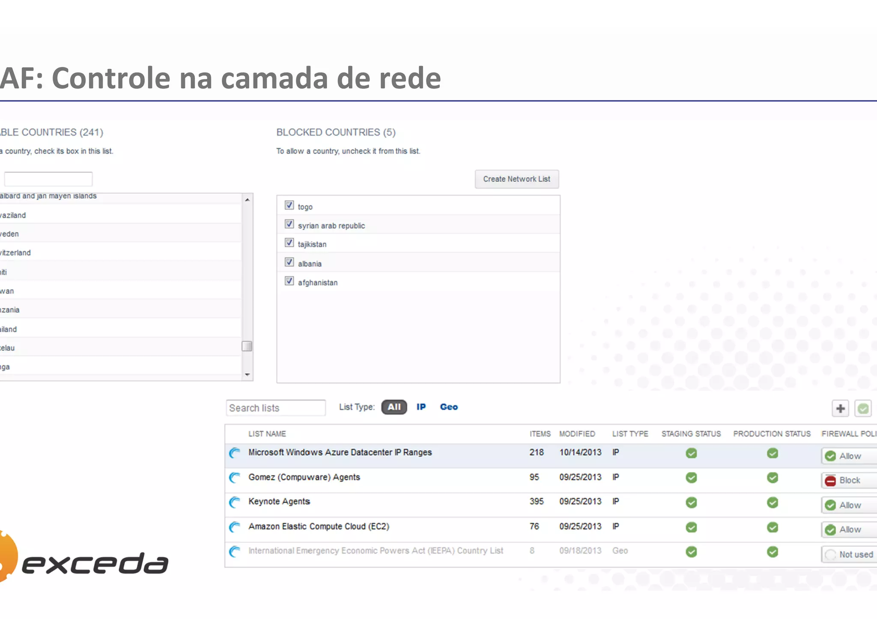The height and width of the screenshot is (619, 877).
Task: Open Allow policy dropdown for Keynote Agents
Action: coord(849,505)
